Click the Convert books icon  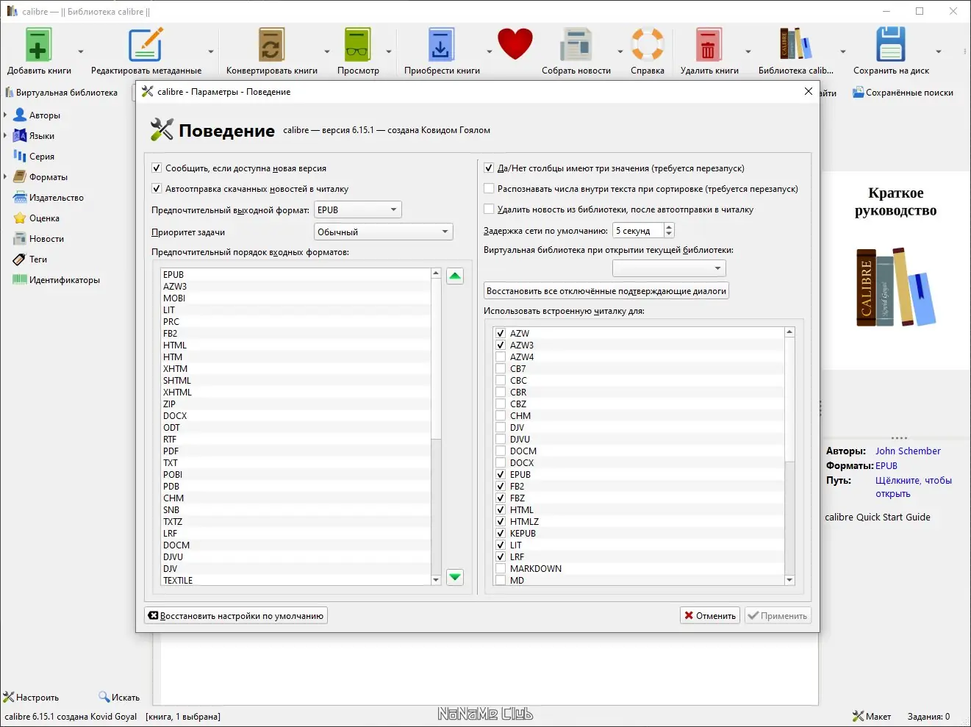(271, 45)
